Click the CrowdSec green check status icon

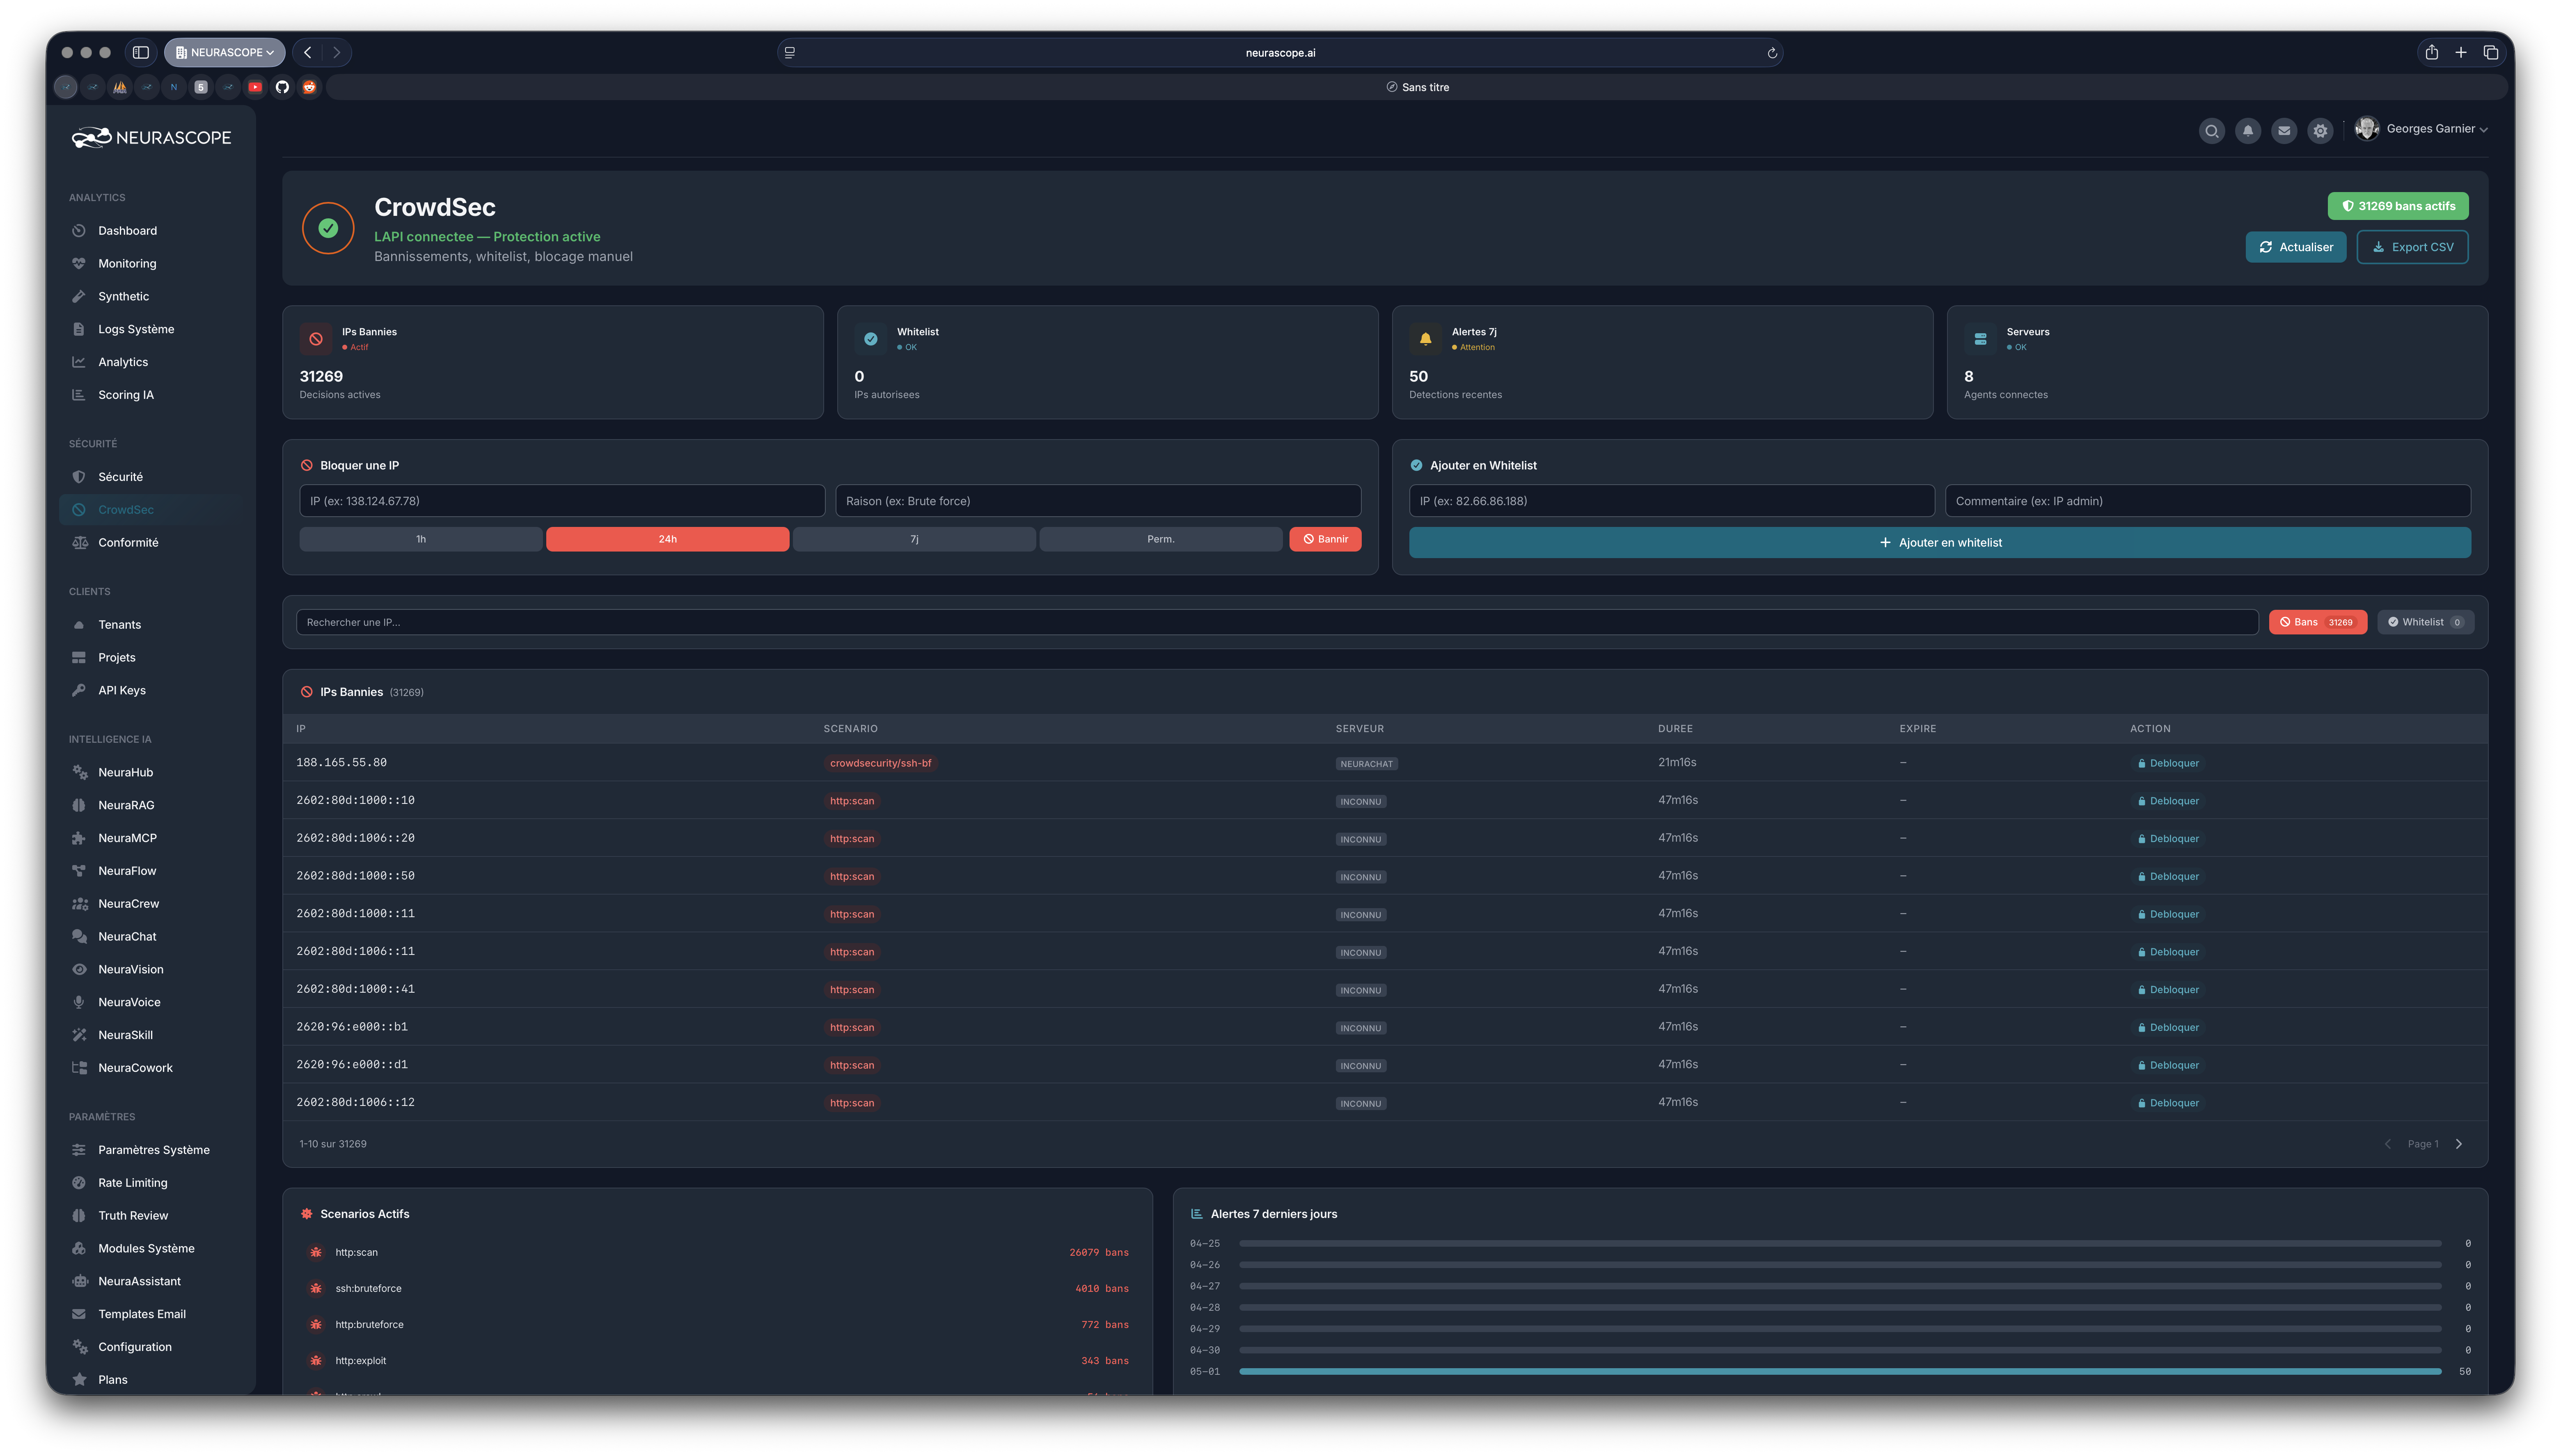coord(328,228)
